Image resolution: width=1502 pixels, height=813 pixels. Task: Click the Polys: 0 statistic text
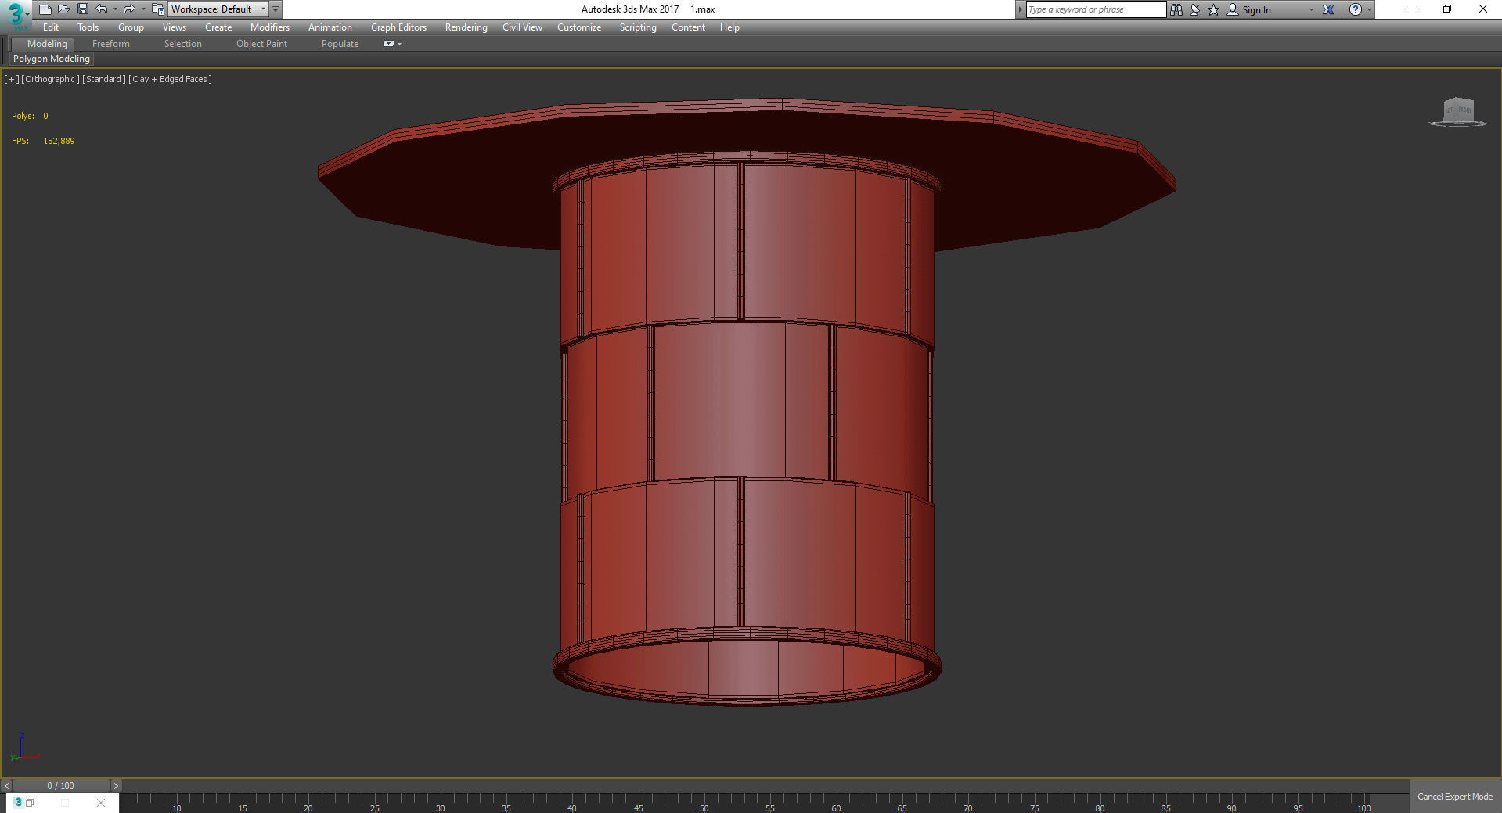30,116
